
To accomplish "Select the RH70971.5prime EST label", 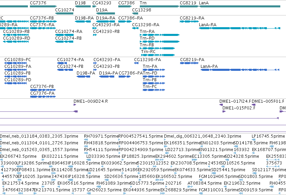I will point(101,136).
